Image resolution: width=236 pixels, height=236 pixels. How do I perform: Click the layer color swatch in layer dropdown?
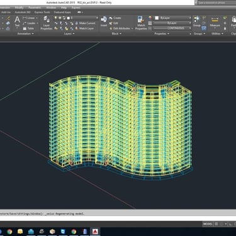68,18
